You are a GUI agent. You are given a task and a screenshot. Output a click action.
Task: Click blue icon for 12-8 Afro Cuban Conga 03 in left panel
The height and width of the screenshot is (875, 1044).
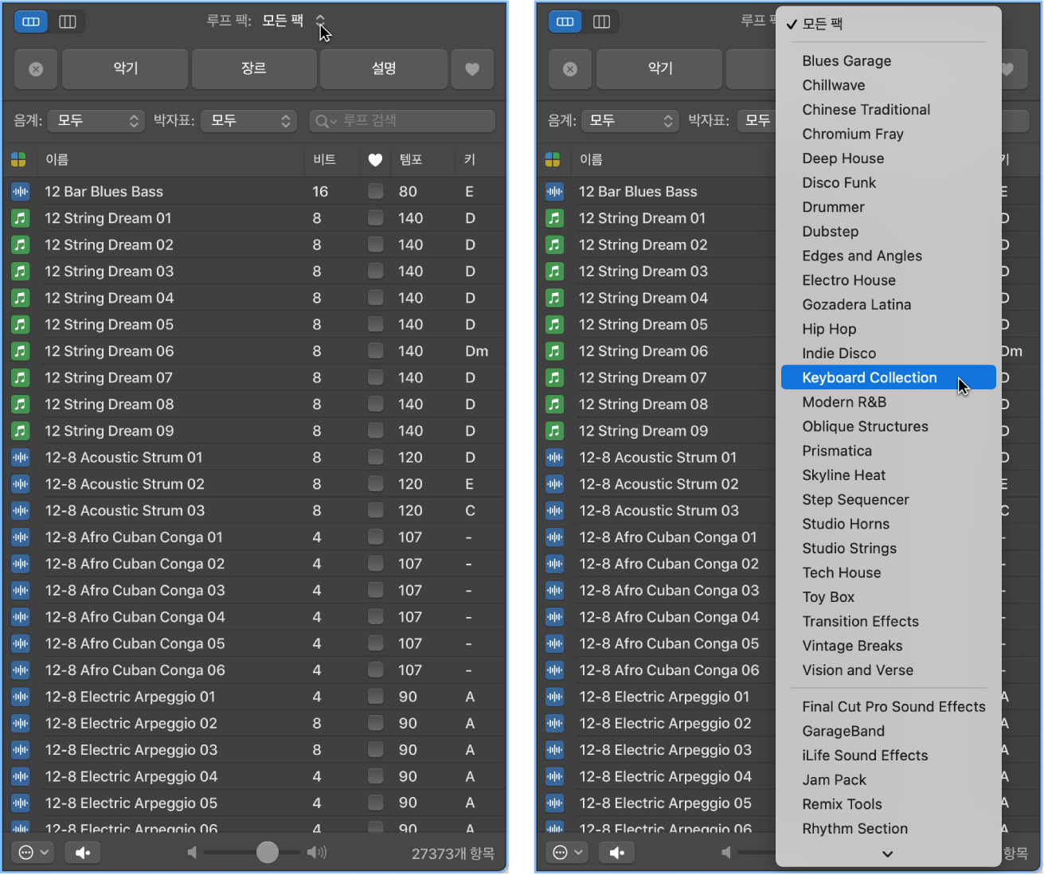20,590
